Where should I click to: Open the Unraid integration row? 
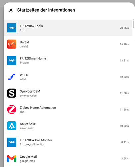(x=68, y=44)
